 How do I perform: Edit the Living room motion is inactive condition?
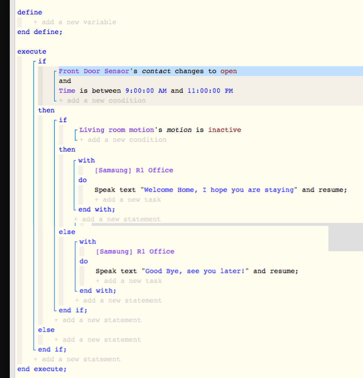point(160,130)
